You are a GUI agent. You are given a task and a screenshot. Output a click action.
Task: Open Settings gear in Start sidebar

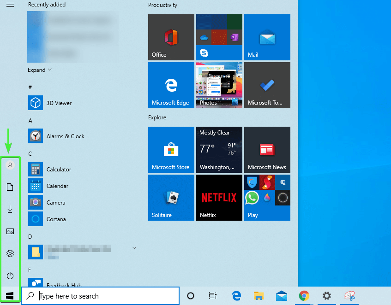coord(10,253)
